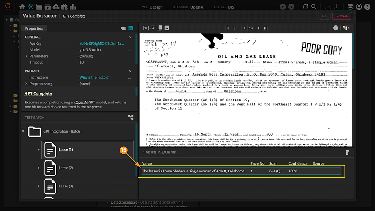Click the Api Key value field
The height and width of the screenshot is (211, 375).
pos(102,43)
